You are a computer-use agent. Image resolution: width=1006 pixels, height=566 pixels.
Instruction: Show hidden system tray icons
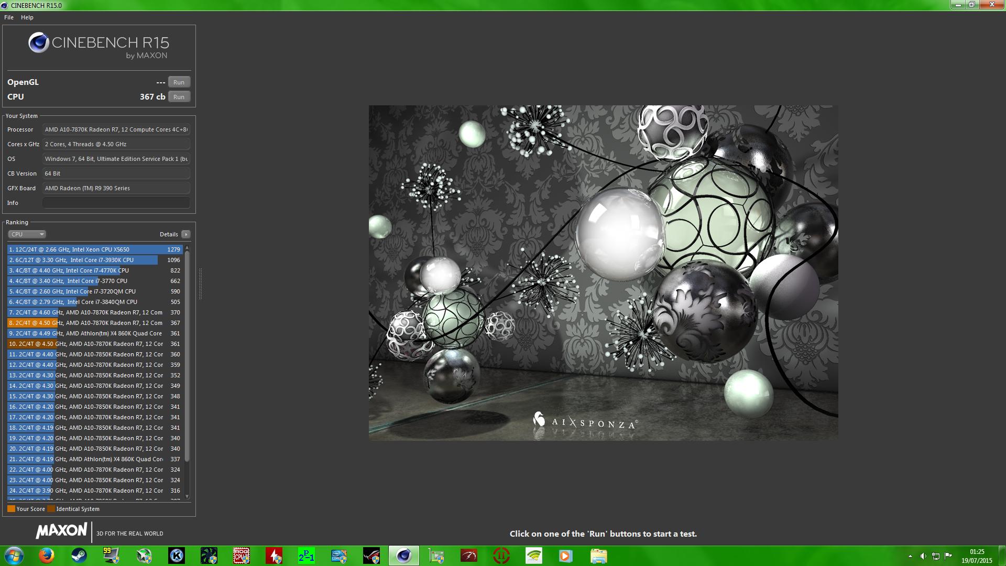[x=910, y=556]
